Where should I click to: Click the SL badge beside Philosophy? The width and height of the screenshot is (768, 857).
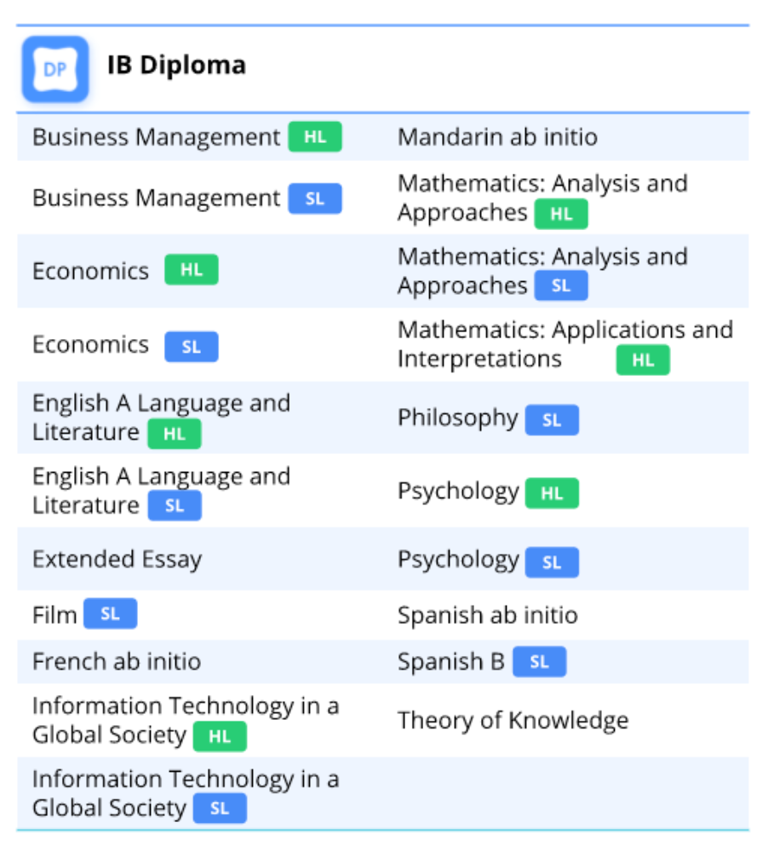click(552, 420)
